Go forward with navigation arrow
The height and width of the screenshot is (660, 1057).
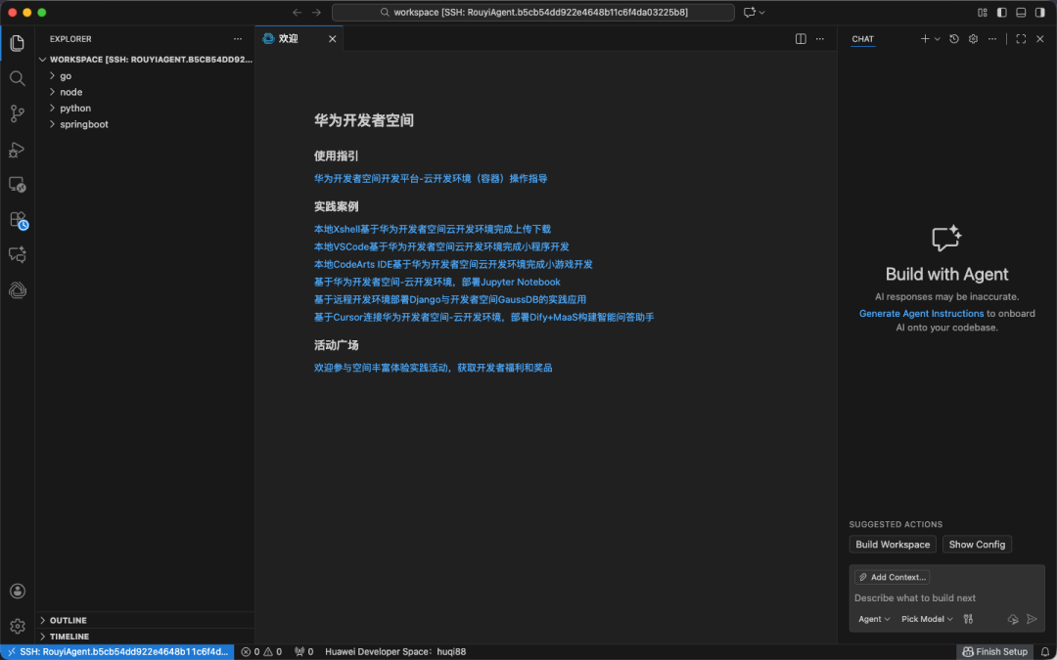click(x=317, y=12)
